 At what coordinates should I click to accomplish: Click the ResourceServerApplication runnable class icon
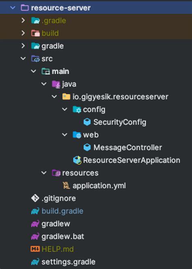tap(77, 160)
